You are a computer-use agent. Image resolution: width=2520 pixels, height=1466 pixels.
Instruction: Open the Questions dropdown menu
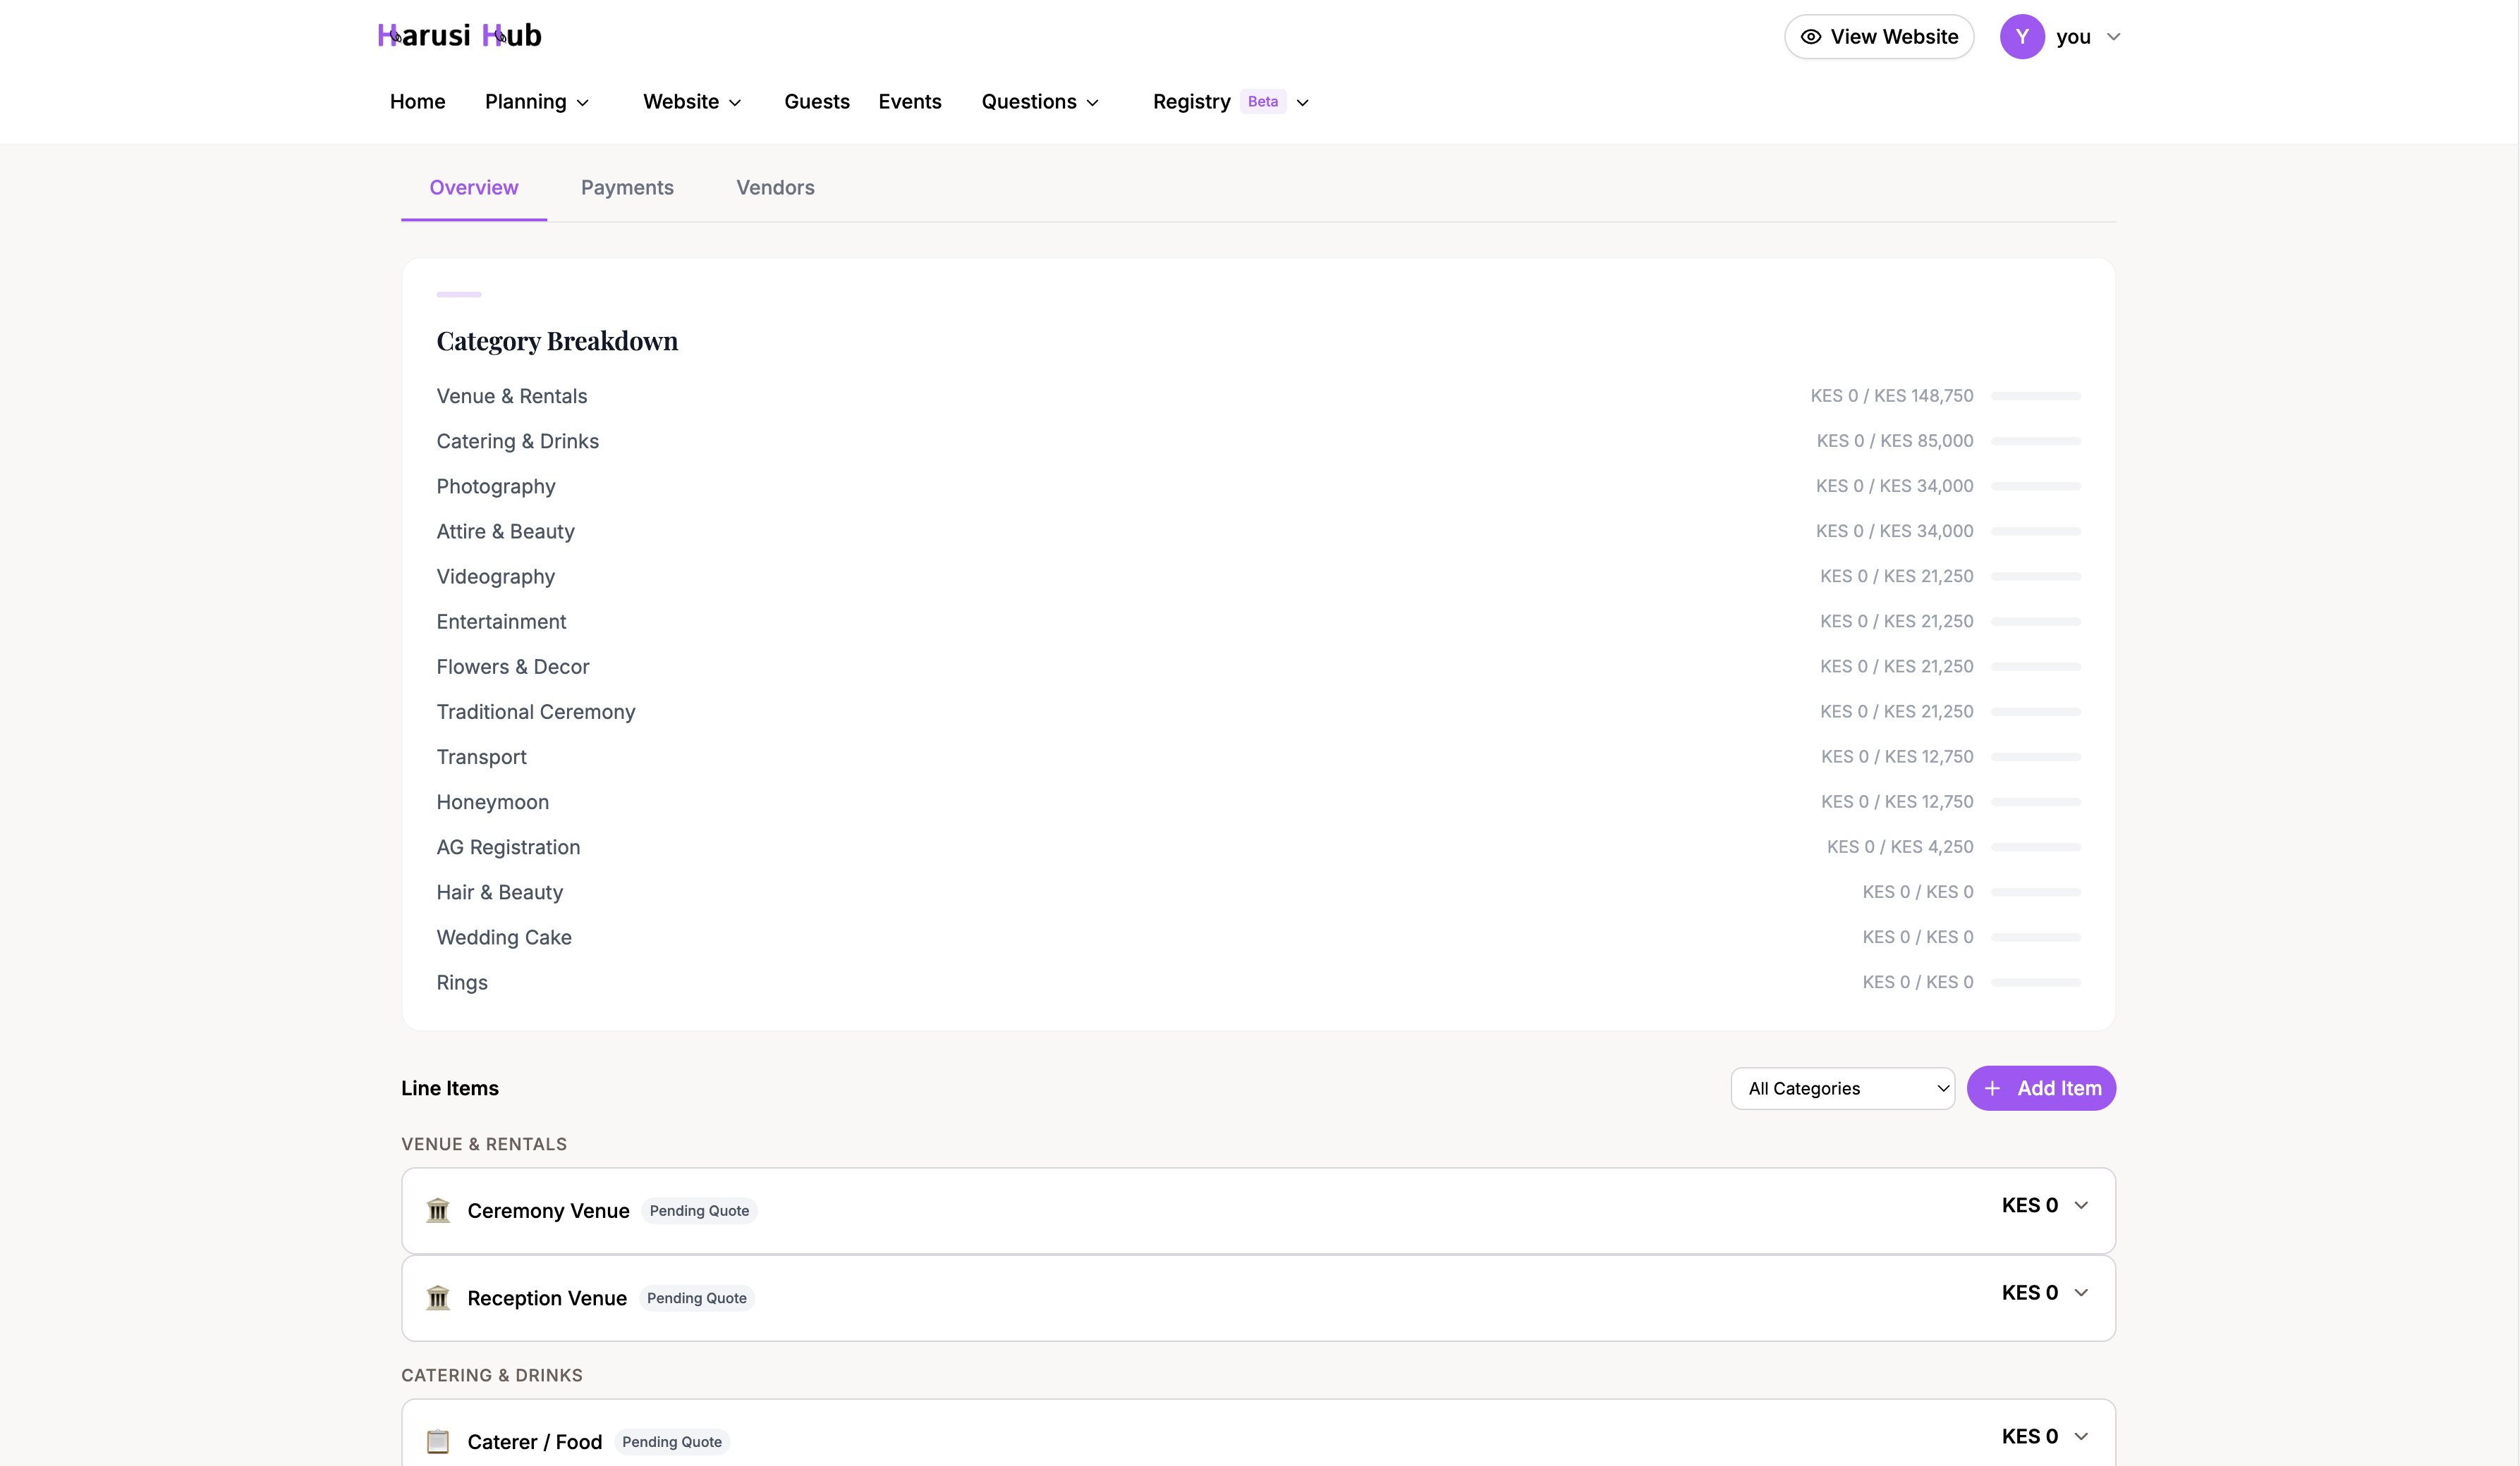pyautogui.click(x=1040, y=101)
